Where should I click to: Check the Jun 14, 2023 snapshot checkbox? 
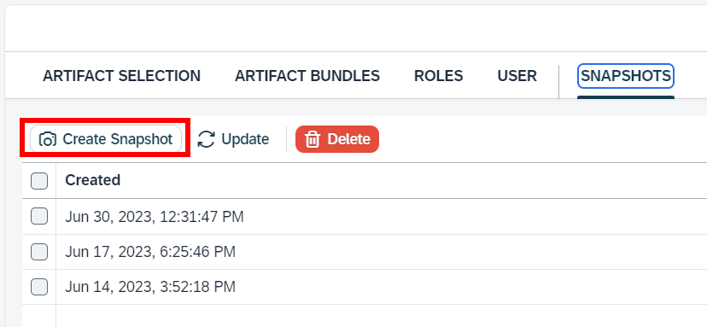pyautogui.click(x=39, y=286)
